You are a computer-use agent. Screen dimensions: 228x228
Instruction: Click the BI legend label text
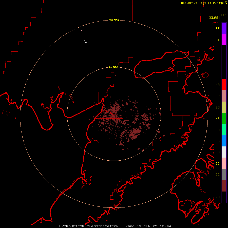point(217,186)
